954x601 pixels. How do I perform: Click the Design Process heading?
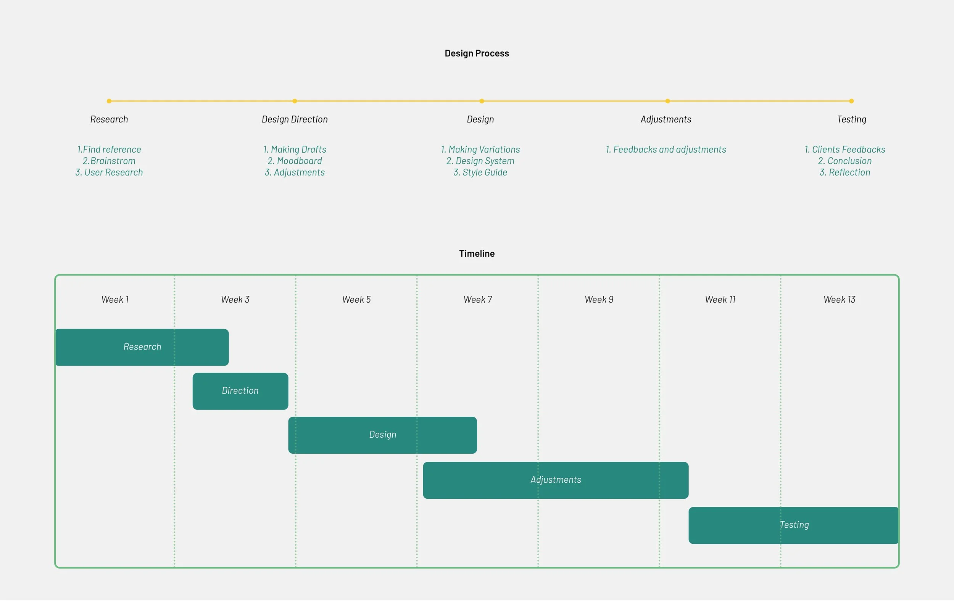(x=477, y=53)
